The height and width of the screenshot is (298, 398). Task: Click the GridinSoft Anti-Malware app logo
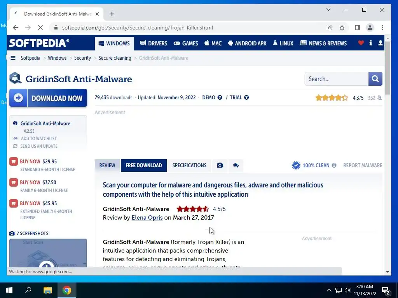(x=15, y=78)
